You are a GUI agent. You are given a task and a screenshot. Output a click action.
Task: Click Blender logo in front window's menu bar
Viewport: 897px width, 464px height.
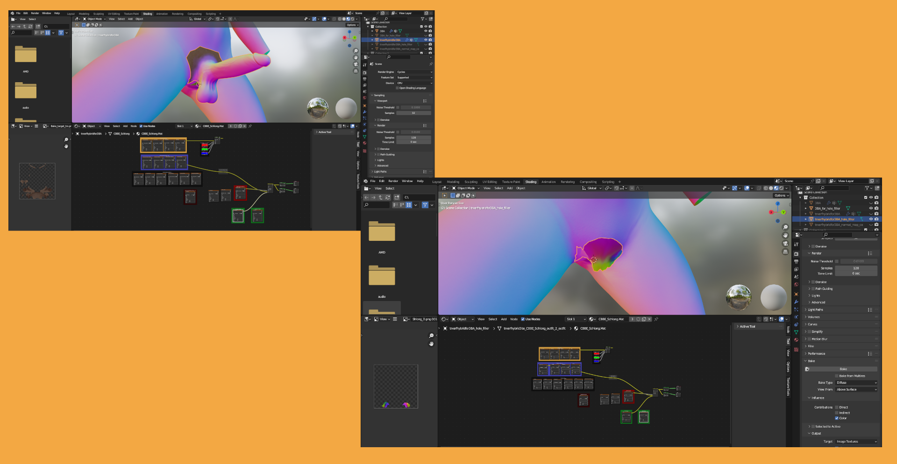point(365,181)
